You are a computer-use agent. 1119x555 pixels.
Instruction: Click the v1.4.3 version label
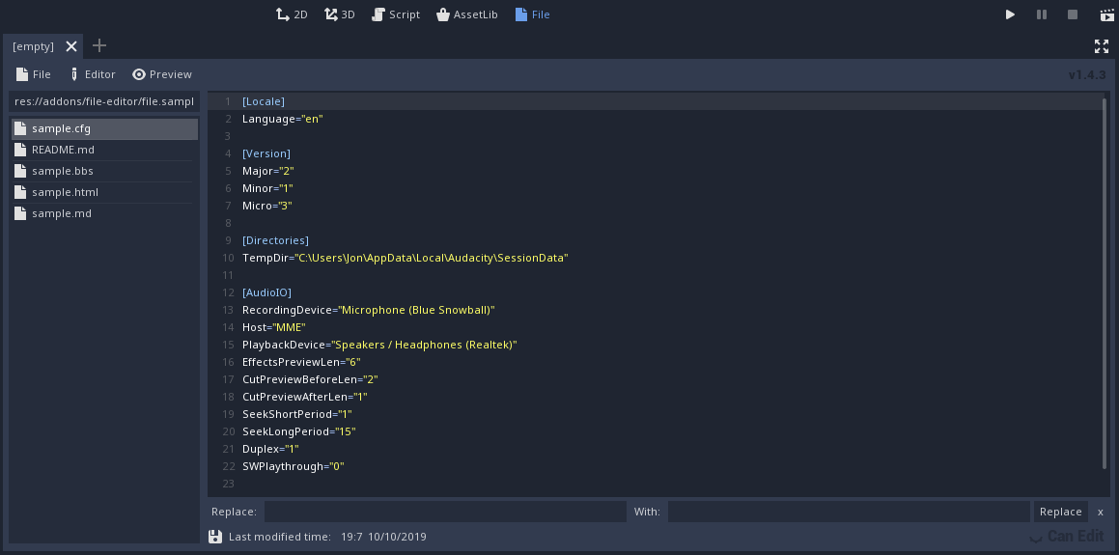[1087, 74]
